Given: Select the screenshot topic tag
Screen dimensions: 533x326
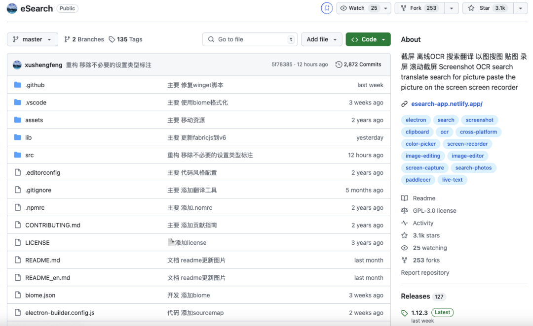Looking at the screenshot, I should [x=479, y=120].
